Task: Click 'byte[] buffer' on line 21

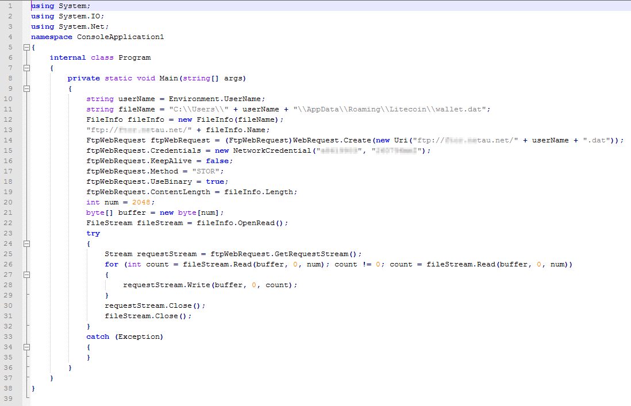Action: [x=116, y=212]
